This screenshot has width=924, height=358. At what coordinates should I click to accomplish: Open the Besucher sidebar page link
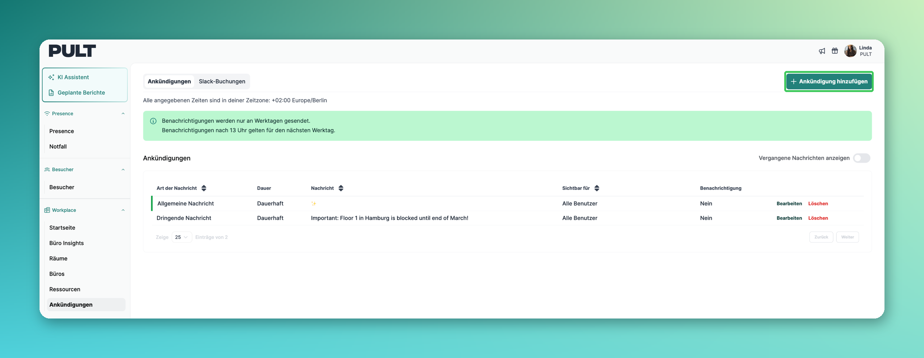pyautogui.click(x=62, y=187)
